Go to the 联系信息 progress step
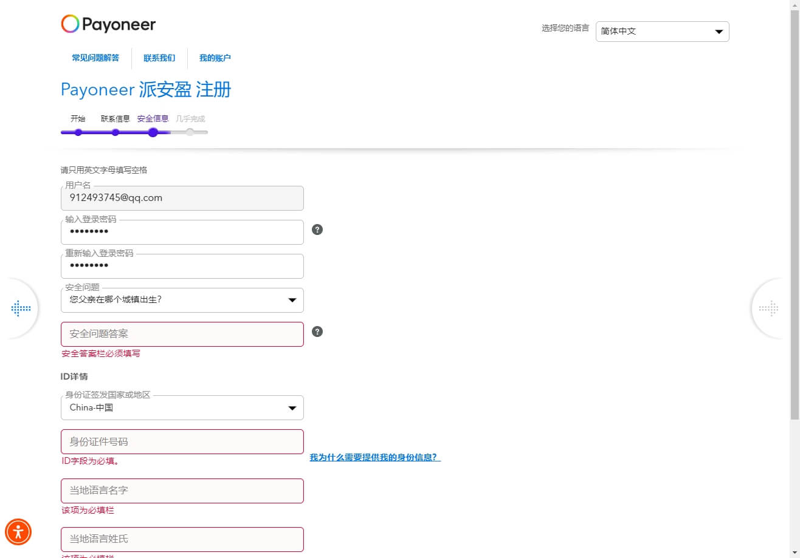800x558 pixels. [116, 119]
